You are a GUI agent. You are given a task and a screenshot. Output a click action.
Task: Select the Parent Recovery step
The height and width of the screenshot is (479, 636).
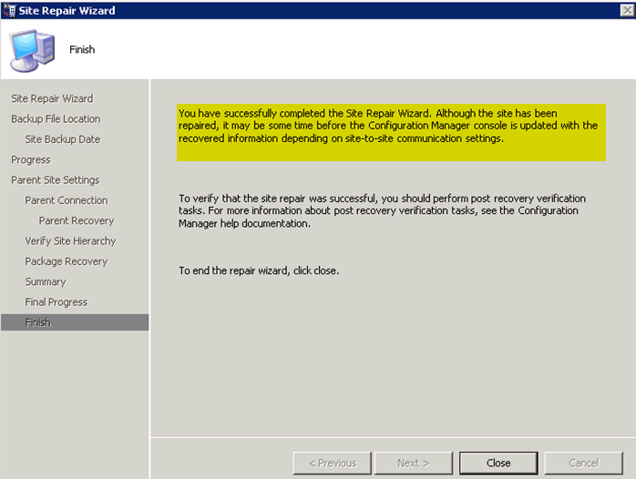pyautogui.click(x=77, y=221)
